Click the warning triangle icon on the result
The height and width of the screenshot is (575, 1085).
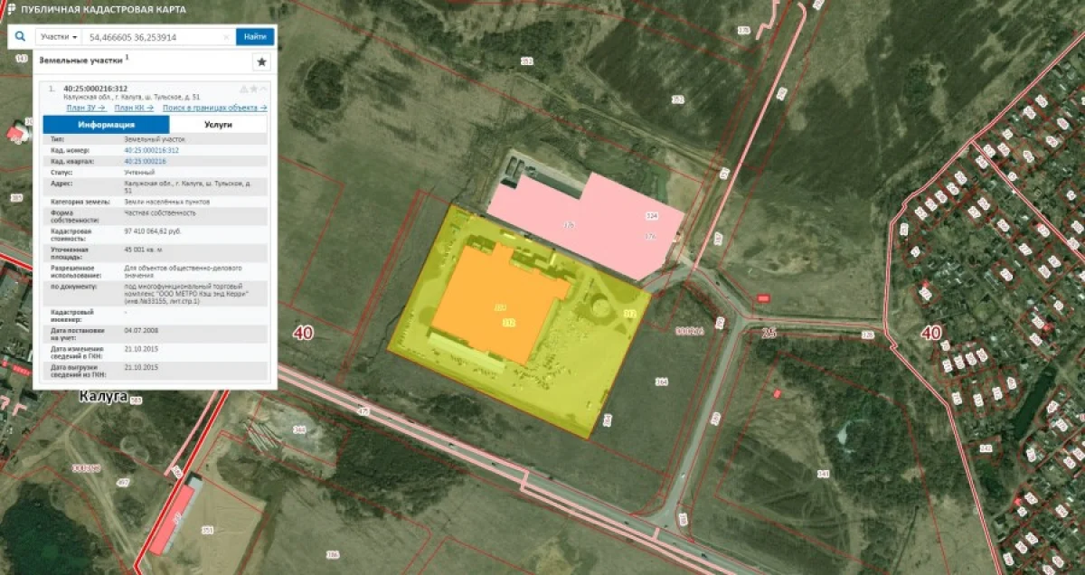[x=243, y=88]
